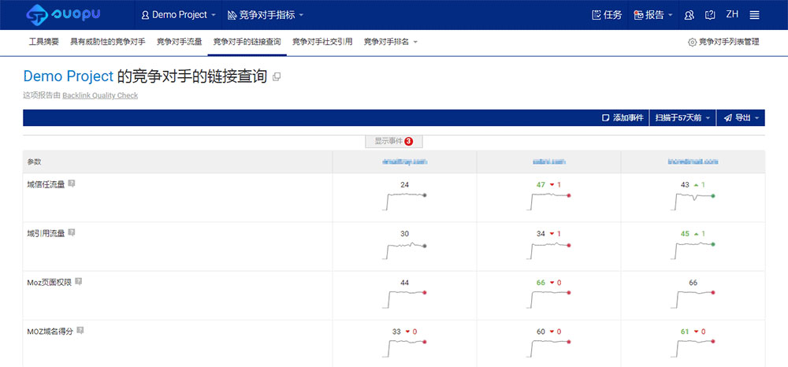Click the info icon beside Moz页面权限

[x=78, y=282]
